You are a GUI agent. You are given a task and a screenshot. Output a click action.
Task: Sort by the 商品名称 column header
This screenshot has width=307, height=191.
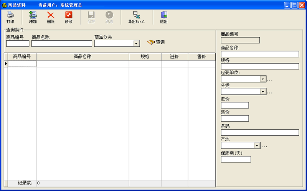point(83,57)
